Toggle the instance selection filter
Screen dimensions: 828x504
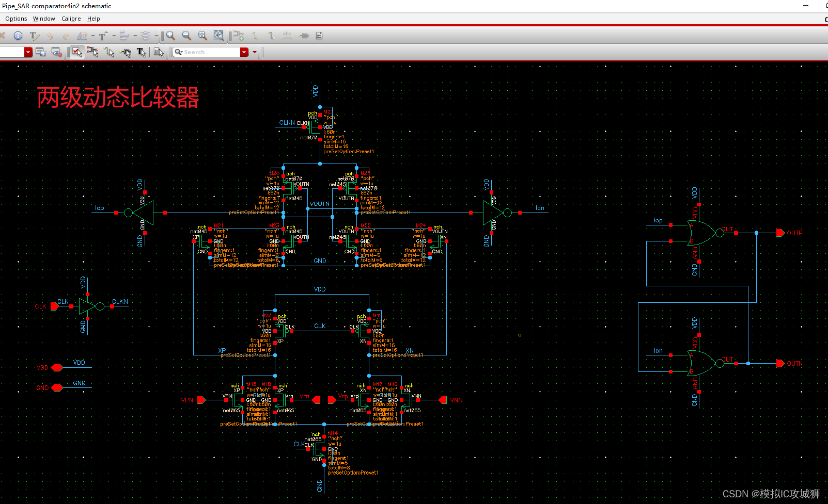click(x=93, y=52)
